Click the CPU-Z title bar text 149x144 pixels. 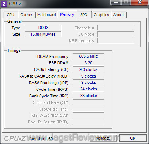(15, 4)
